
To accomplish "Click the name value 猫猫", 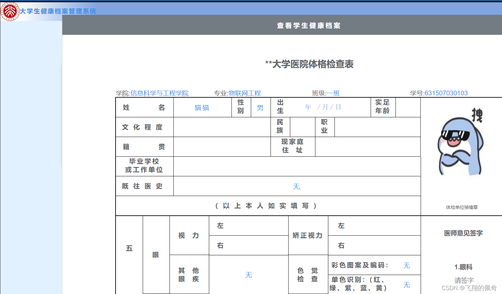I will click(202, 108).
